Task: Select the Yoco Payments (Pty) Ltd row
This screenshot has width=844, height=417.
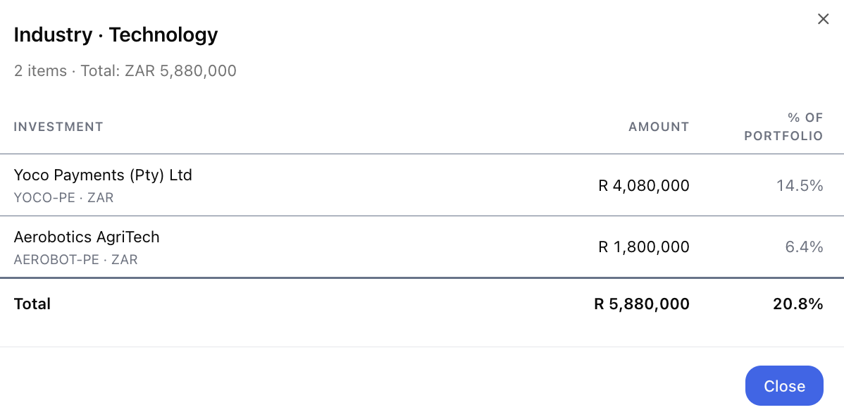Action: coord(422,186)
